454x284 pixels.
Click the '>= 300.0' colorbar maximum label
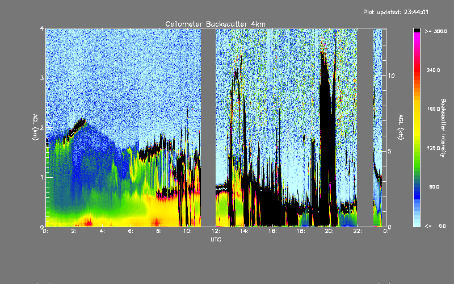[436, 31]
